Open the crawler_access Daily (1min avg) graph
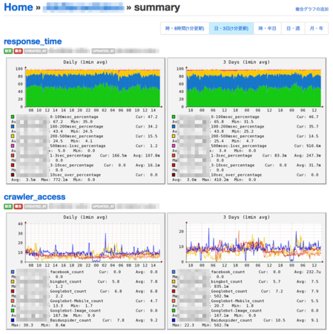This screenshot has height=334, width=333. 85,271
